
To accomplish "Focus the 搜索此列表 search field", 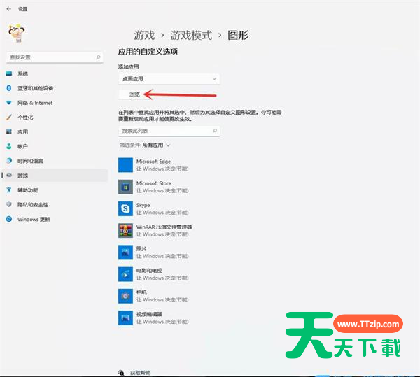I will coord(169,131).
